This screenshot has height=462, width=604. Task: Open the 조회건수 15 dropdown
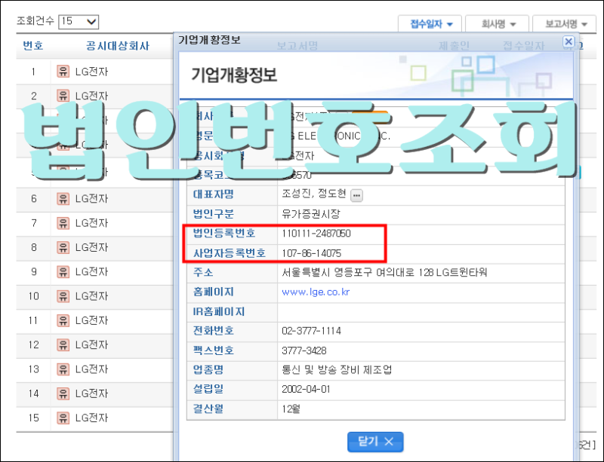tap(79, 22)
